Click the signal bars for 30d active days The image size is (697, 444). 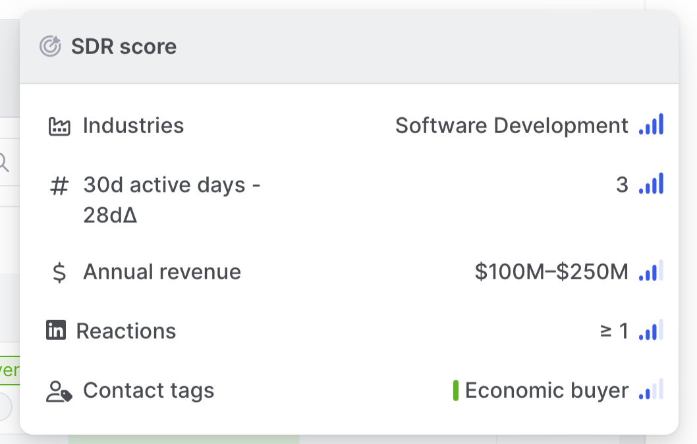[x=651, y=184]
